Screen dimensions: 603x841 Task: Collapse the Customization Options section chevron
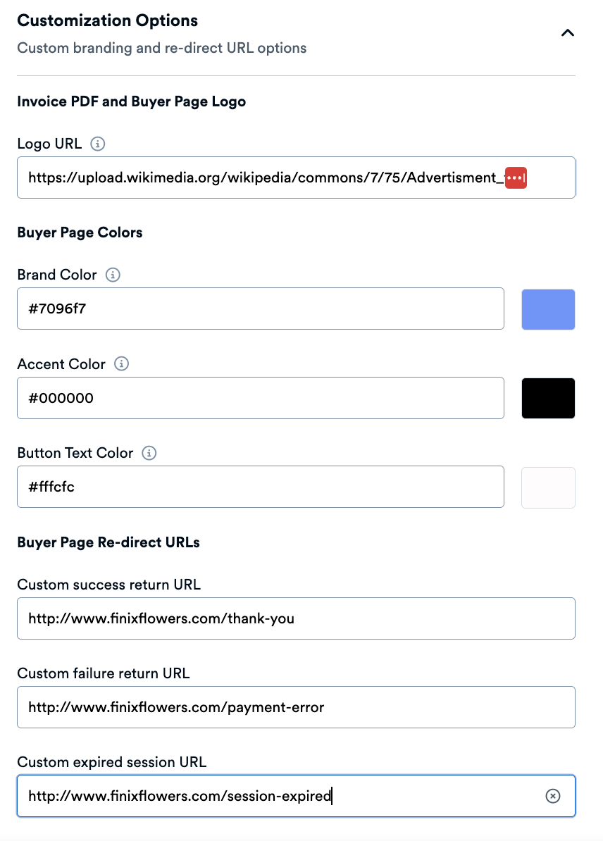click(567, 33)
